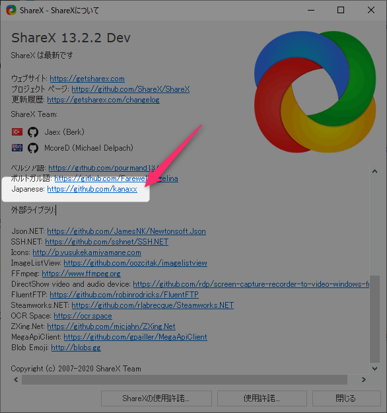Click the horizontal scrollbar thumb

click(x=184, y=379)
